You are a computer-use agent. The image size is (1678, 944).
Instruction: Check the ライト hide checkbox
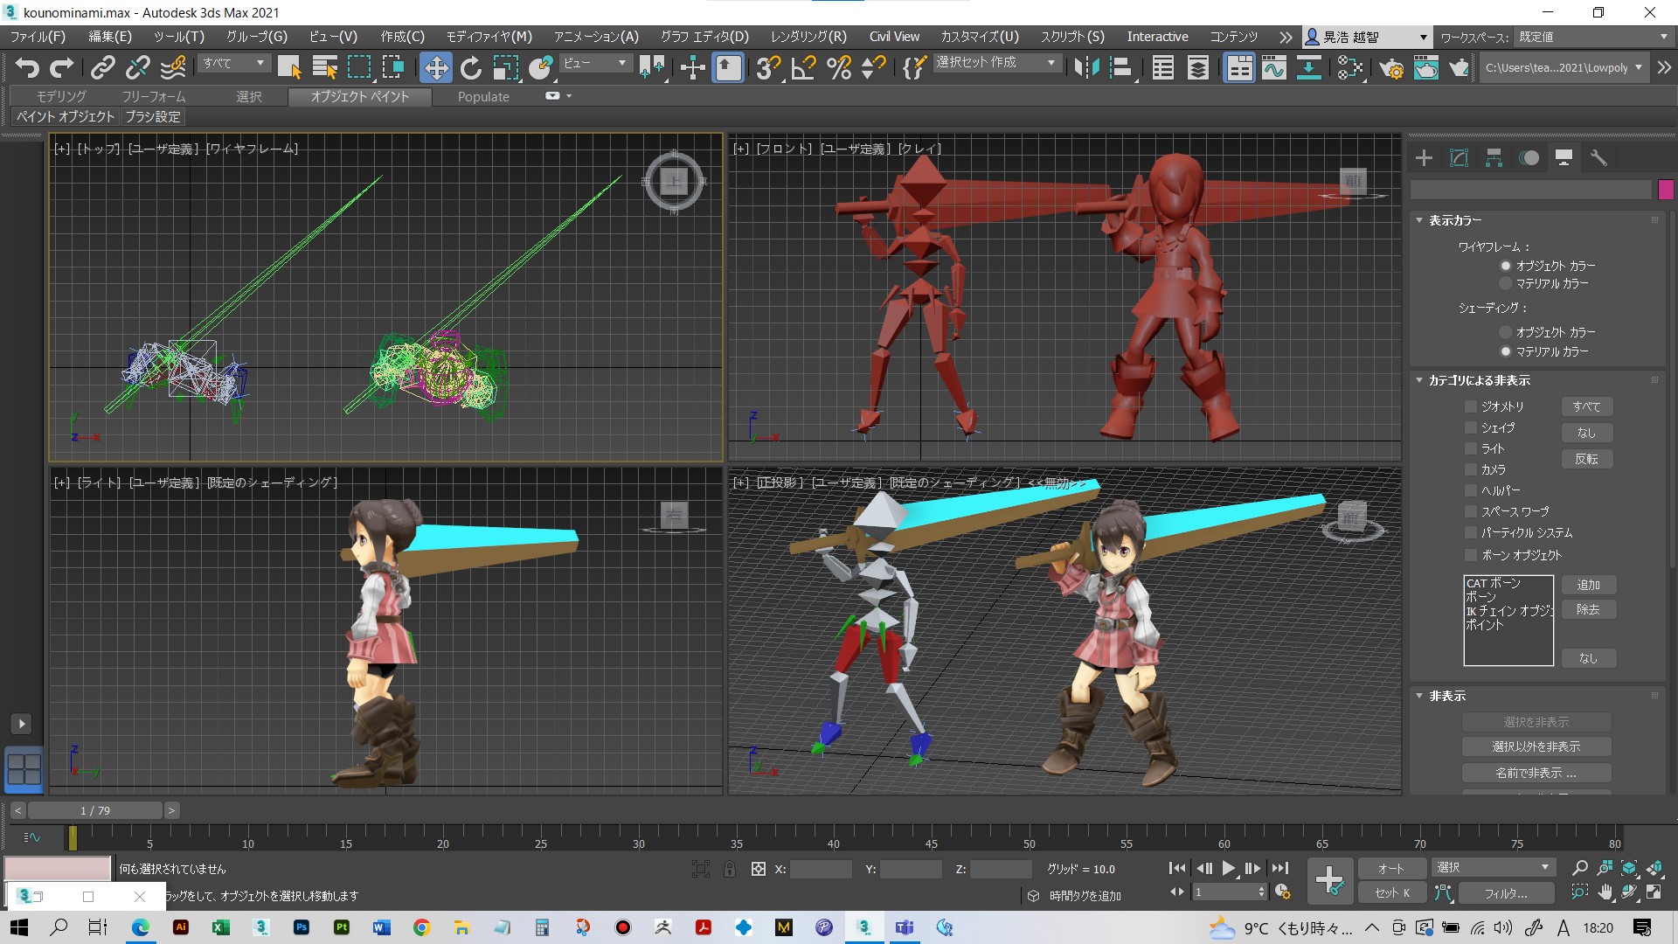[x=1470, y=448]
